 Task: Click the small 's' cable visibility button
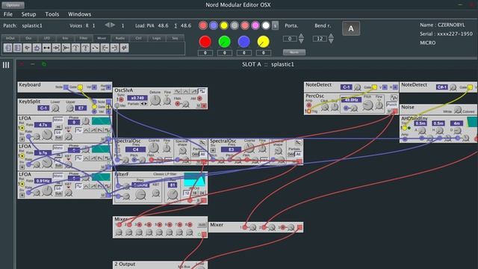click(275, 25)
